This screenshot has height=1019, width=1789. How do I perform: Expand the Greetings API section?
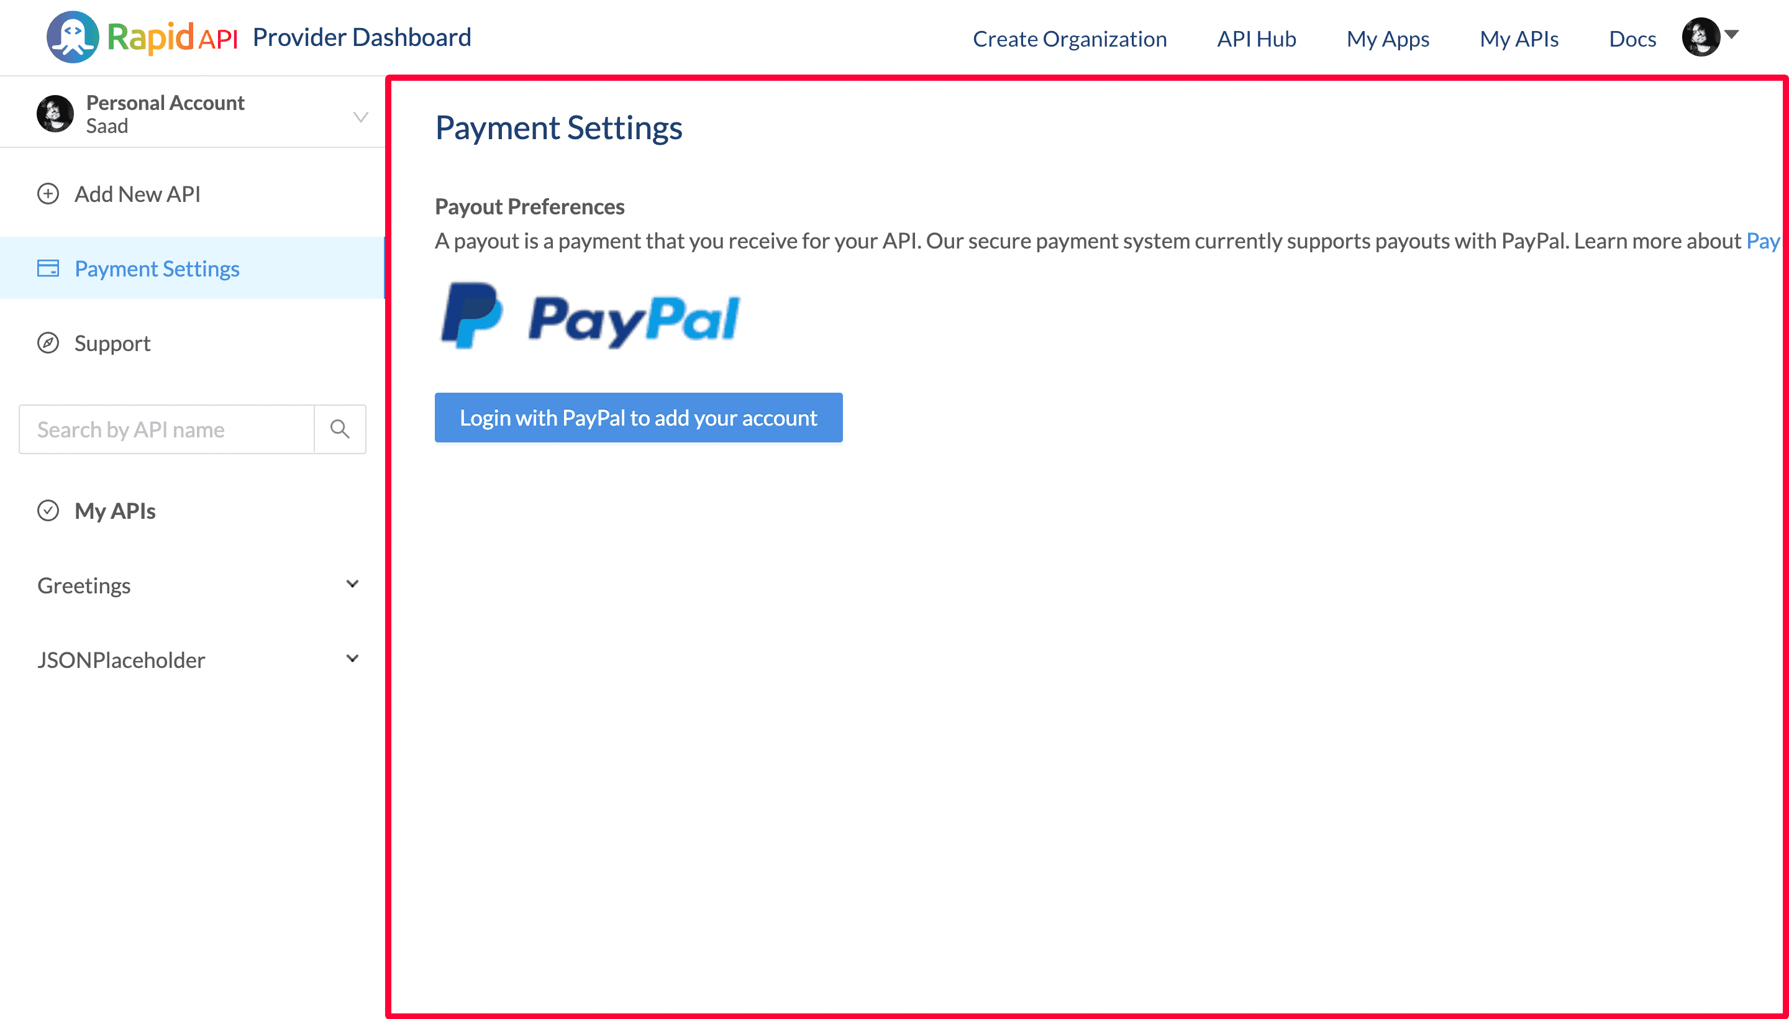click(x=353, y=584)
